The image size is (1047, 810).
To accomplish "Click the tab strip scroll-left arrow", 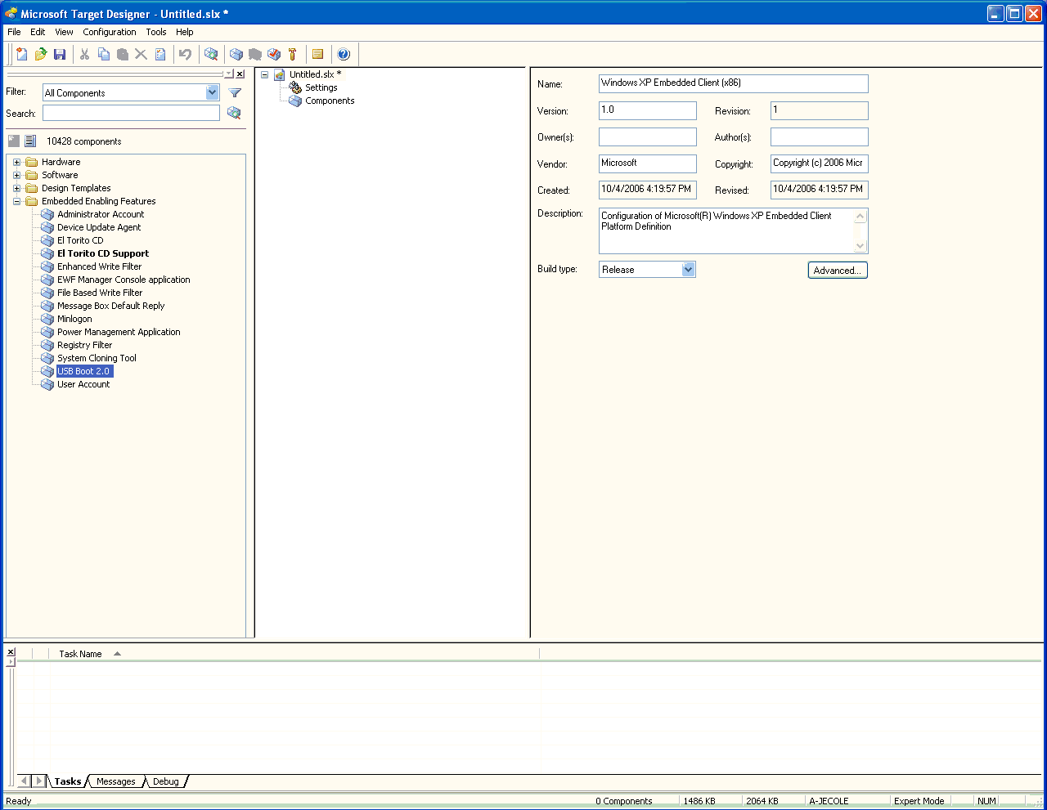I will [x=24, y=781].
